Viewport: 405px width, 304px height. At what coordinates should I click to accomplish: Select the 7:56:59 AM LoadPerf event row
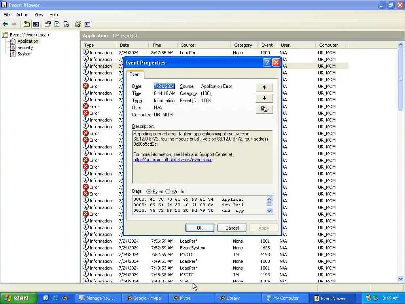click(215, 241)
